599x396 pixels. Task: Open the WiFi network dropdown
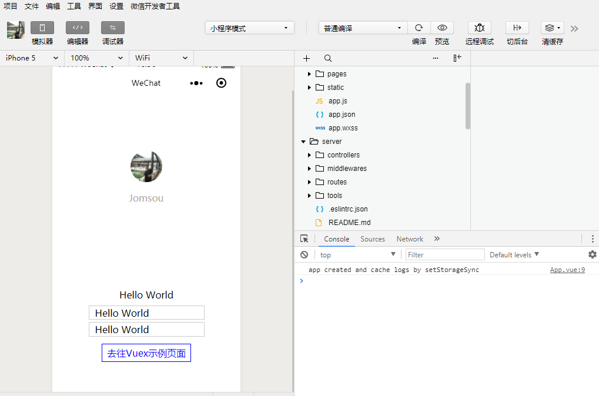[161, 58]
